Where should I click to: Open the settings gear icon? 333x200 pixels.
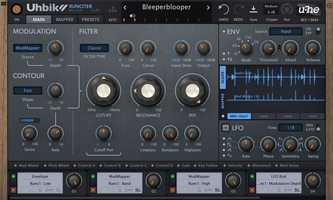pos(329,6)
